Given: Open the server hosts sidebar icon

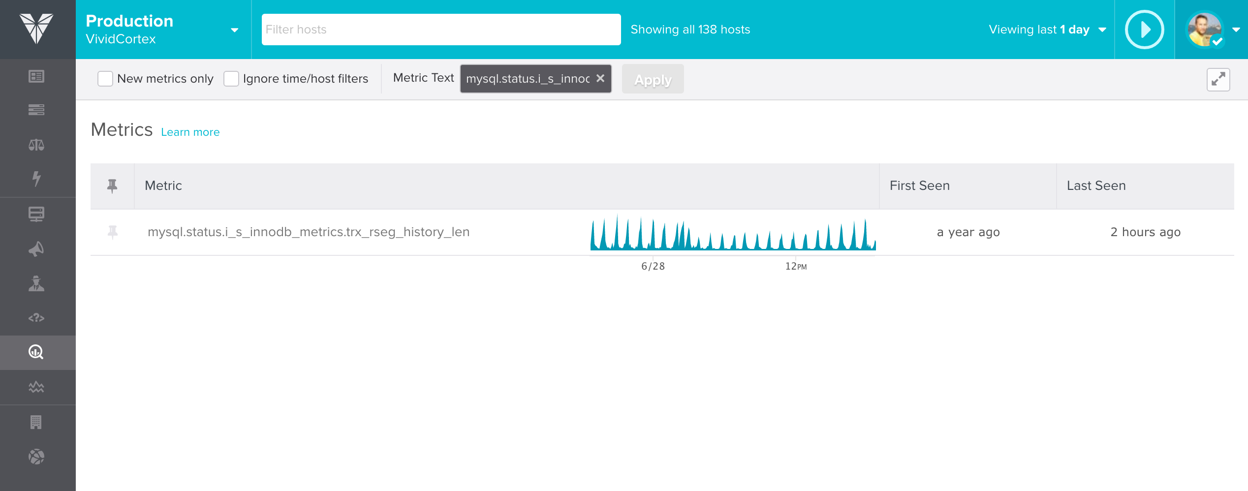Looking at the screenshot, I should (36, 214).
